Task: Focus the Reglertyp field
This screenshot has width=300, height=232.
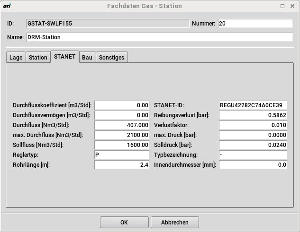Action: 122,155
